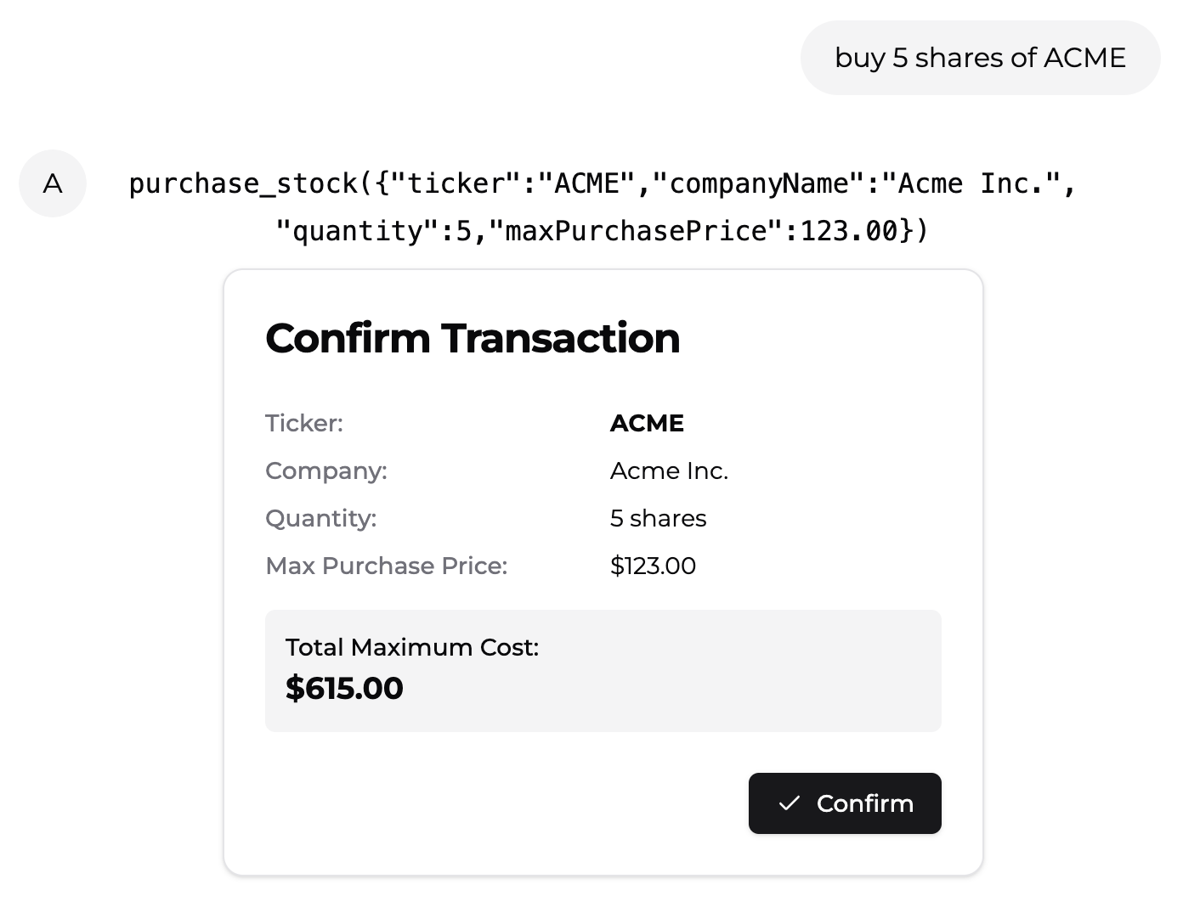Select the "5 shares" quantity value

tap(658, 518)
